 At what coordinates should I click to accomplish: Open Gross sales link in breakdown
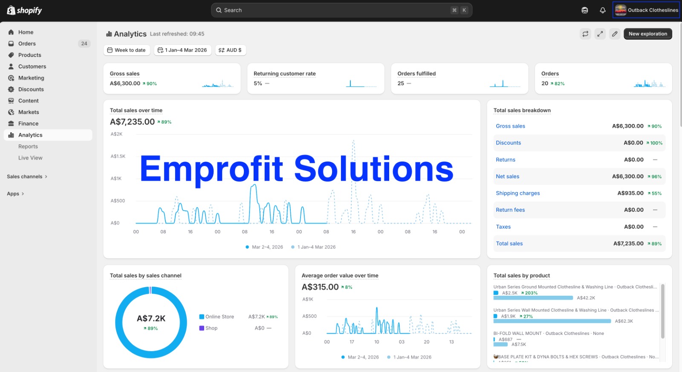click(510, 126)
